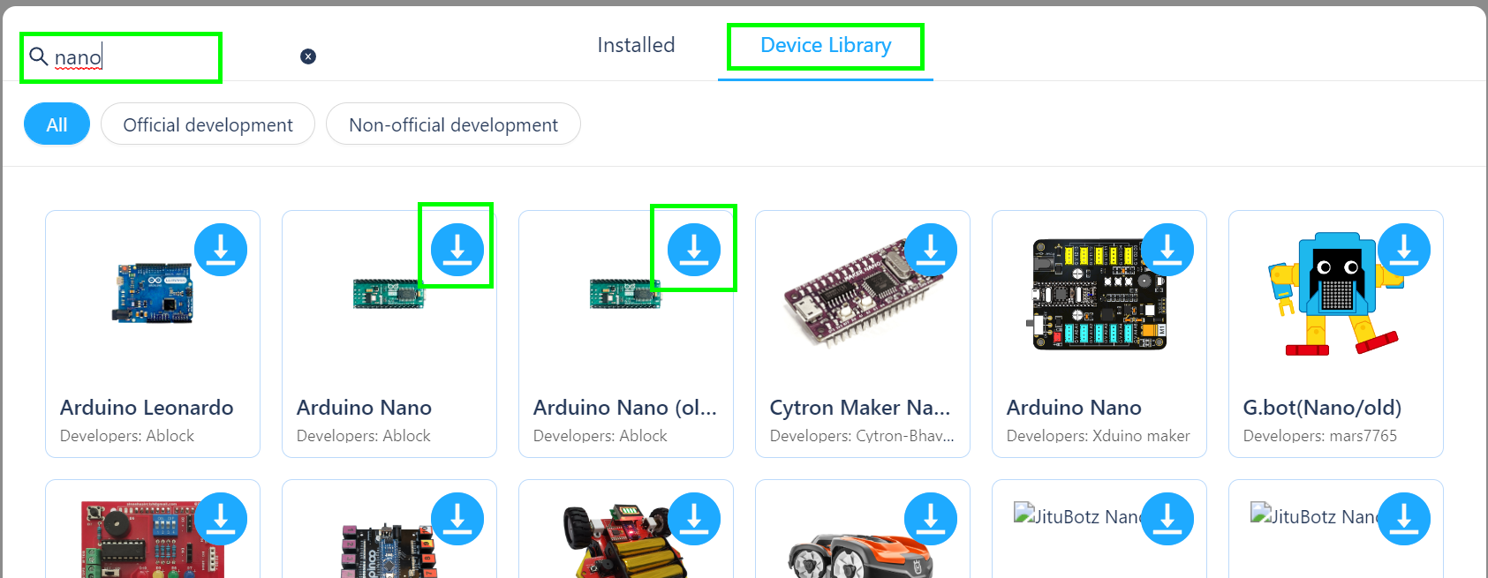This screenshot has width=1488, height=578.
Task: Filter by Non-official development
Action: click(453, 124)
